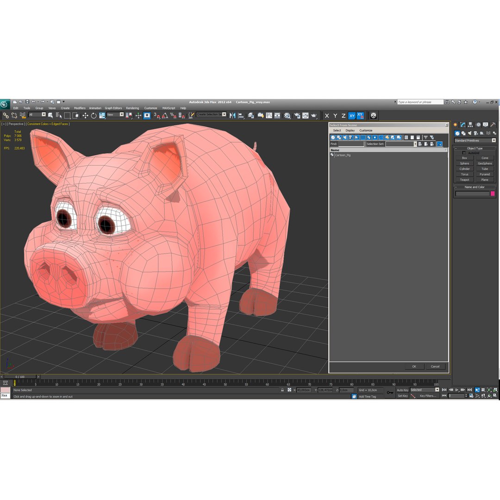Click the Set Keys key icon
Screen dimensions: 500x500
[390, 393]
